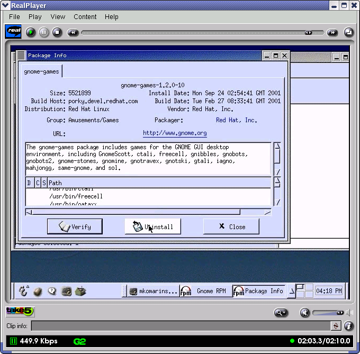Pause the clip playback
Viewport: 360px width, 354px height.
click(44, 32)
